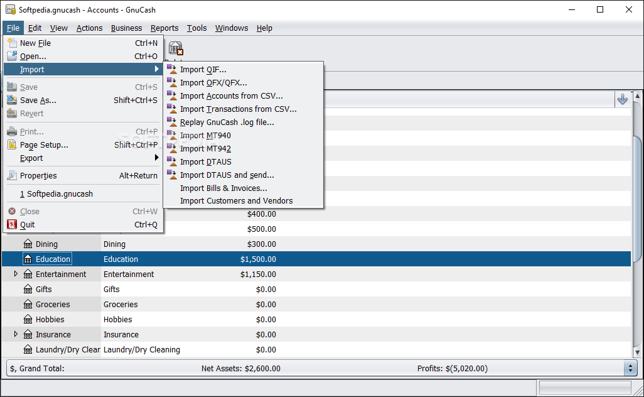The height and width of the screenshot is (397, 644).
Task: Click the Insurance account bank icon
Action: click(x=28, y=335)
